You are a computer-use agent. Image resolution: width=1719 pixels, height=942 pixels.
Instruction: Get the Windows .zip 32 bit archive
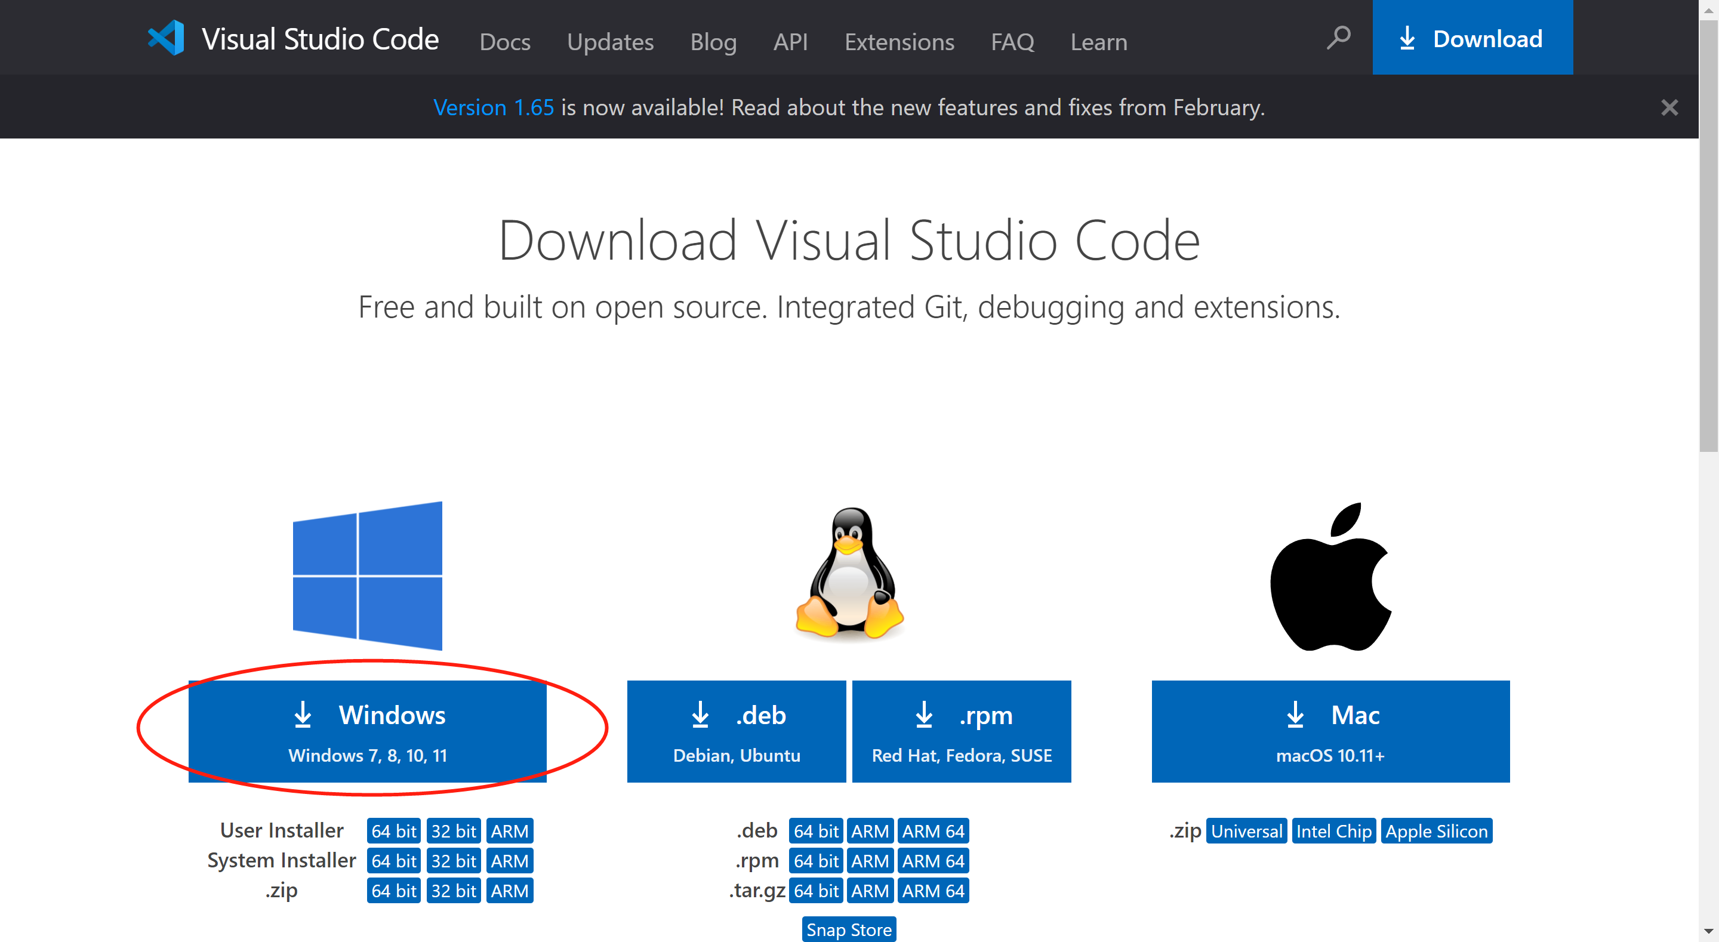(x=454, y=891)
